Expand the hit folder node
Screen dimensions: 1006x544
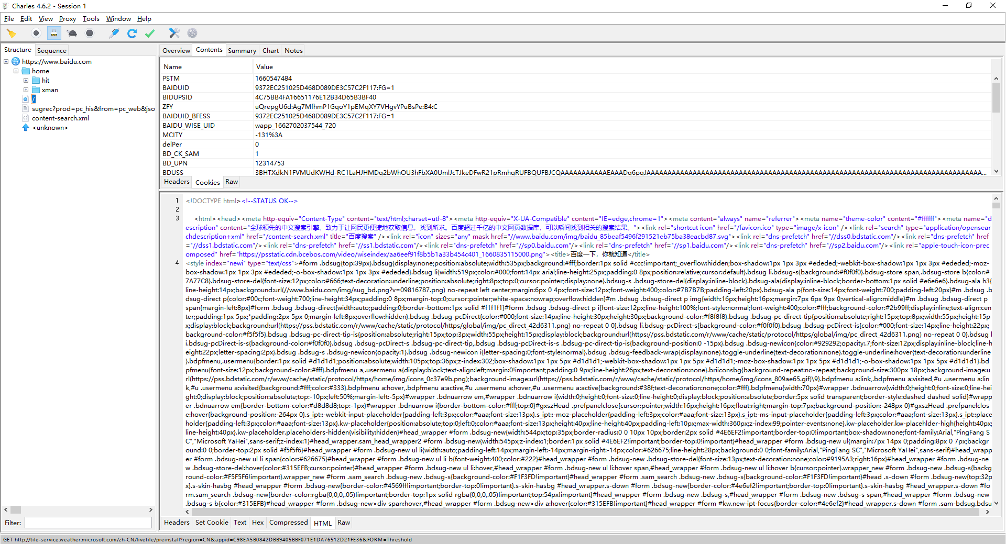[26, 81]
